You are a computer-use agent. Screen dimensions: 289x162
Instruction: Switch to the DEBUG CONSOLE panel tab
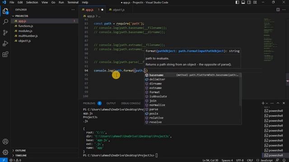pos(131,103)
